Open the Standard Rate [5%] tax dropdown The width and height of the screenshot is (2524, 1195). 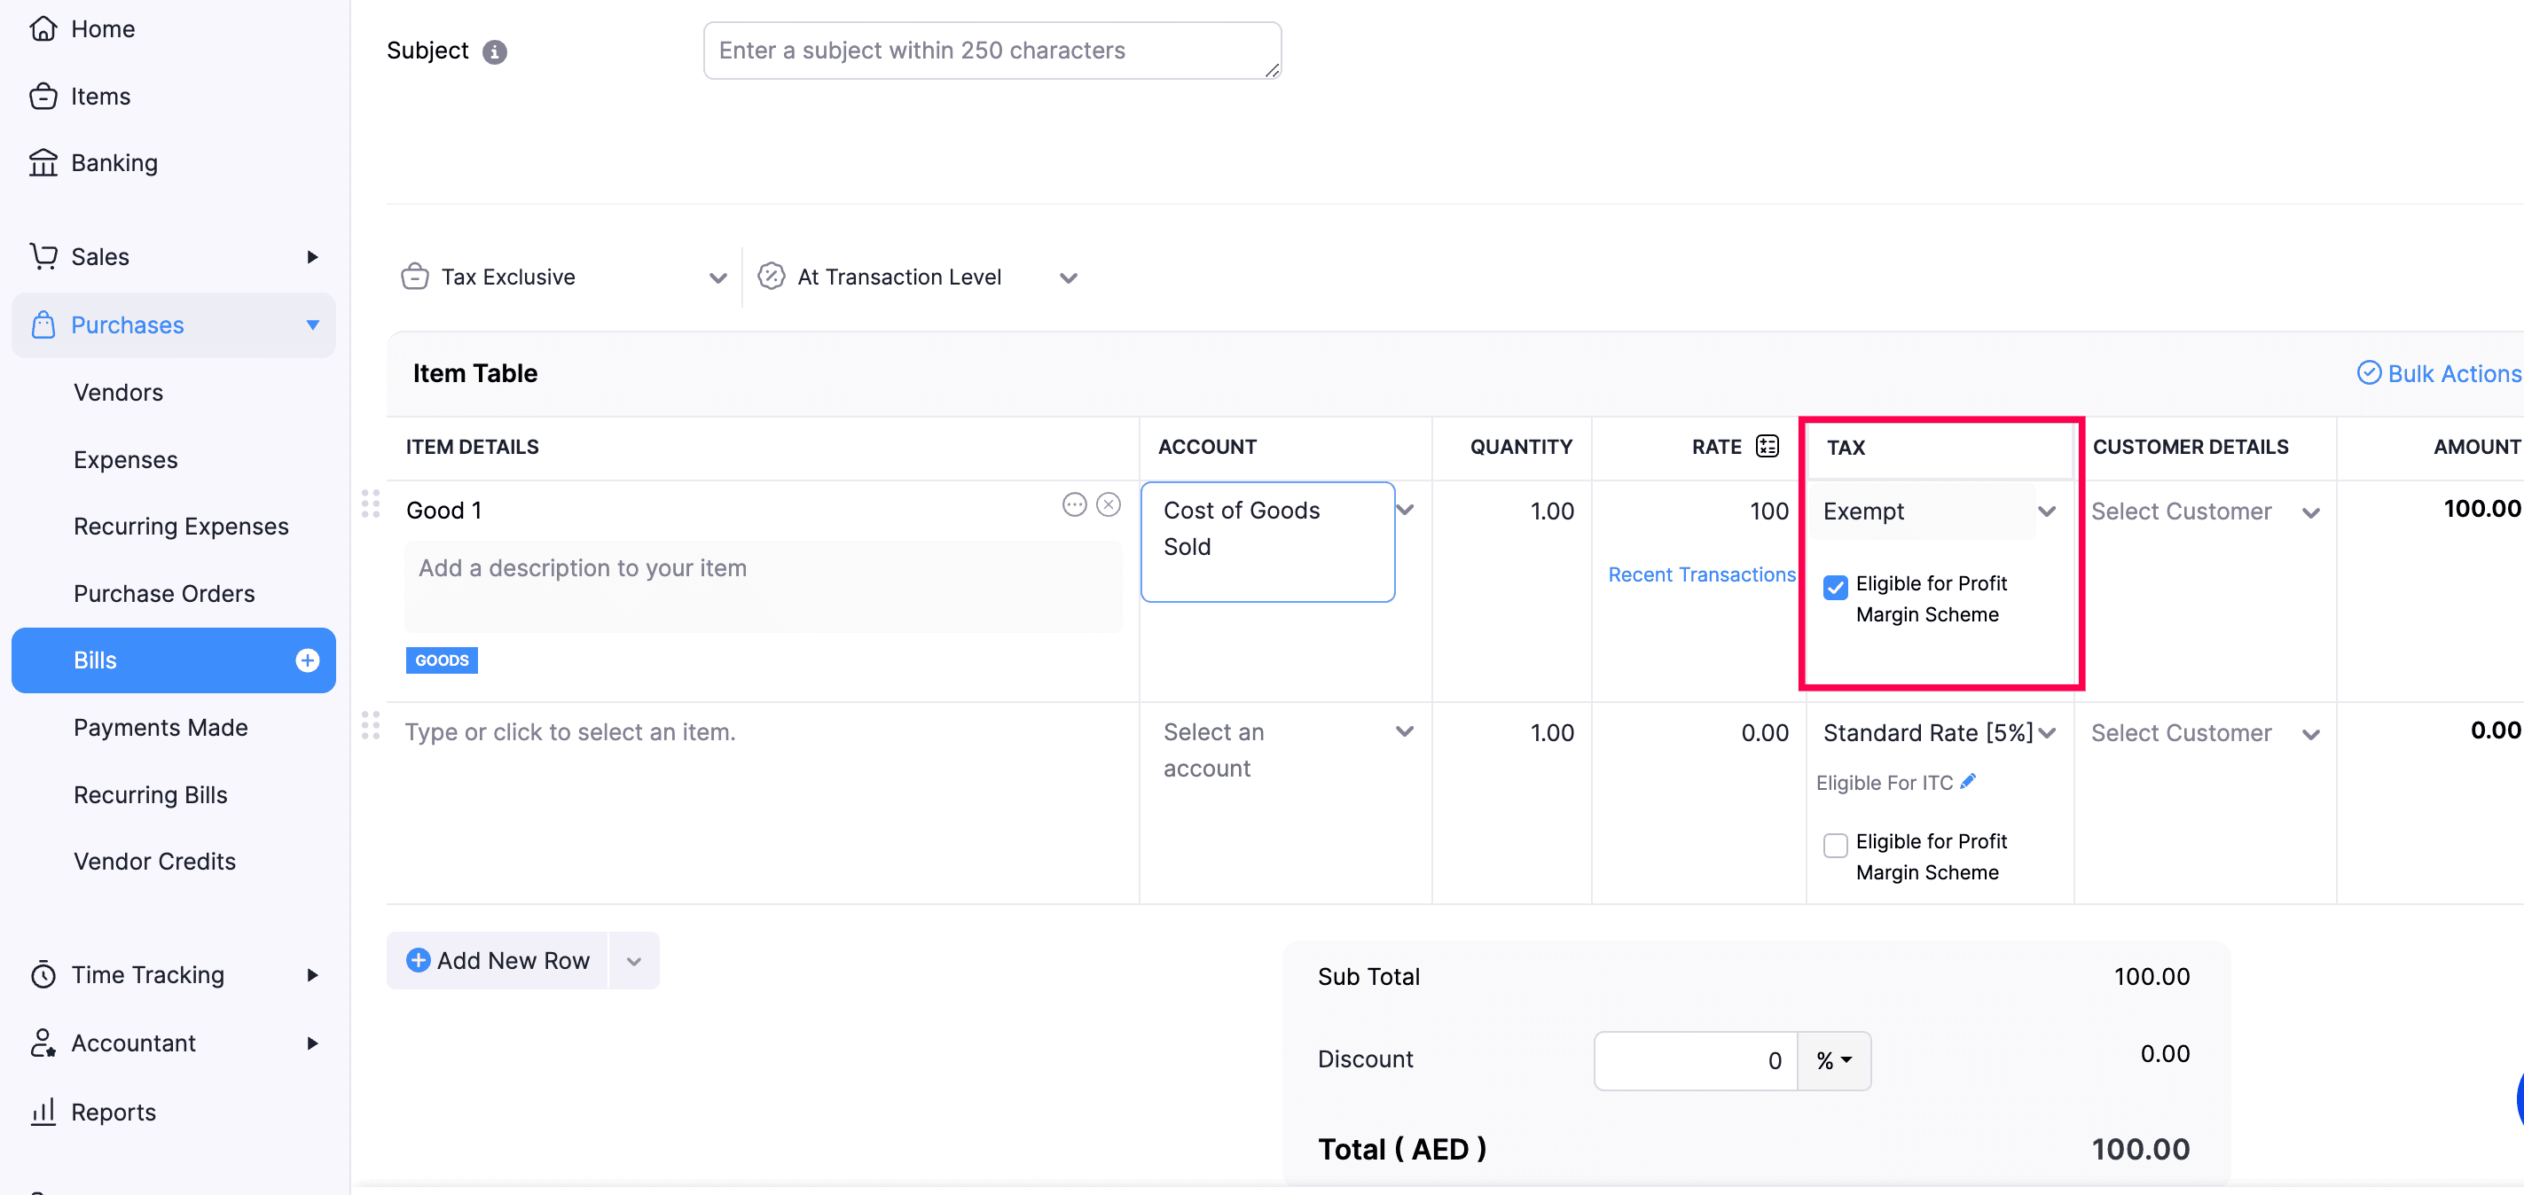2047,732
